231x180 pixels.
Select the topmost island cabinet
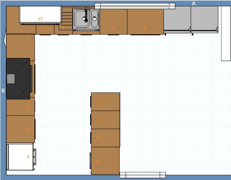pyautogui.click(x=106, y=101)
